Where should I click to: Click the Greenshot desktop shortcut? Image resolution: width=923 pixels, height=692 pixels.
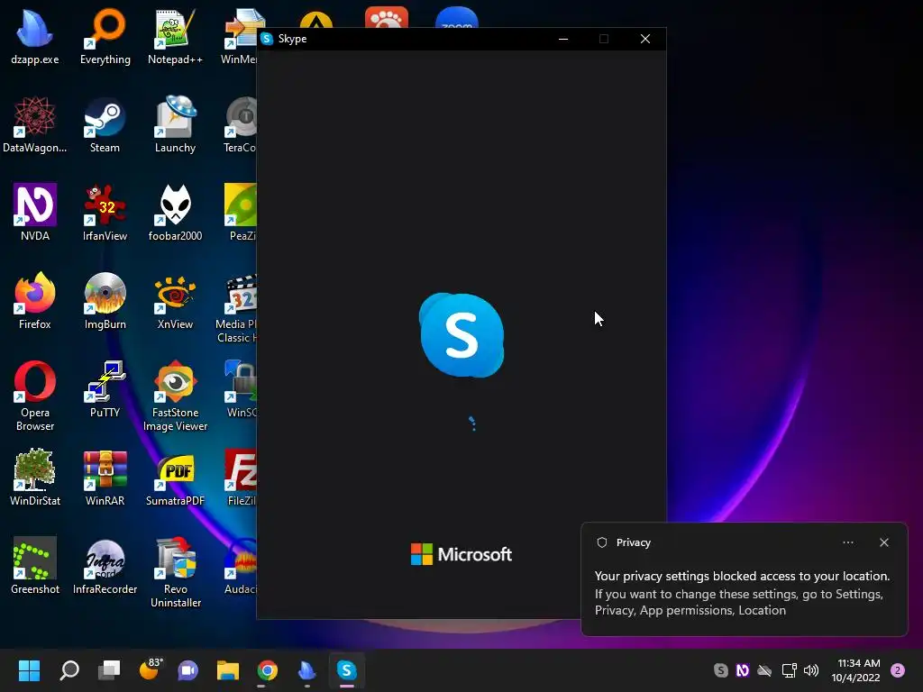[35, 566]
